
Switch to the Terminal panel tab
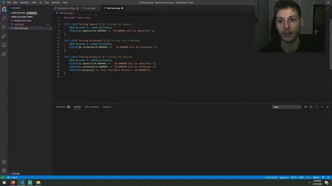pyautogui.click(x=107, y=107)
